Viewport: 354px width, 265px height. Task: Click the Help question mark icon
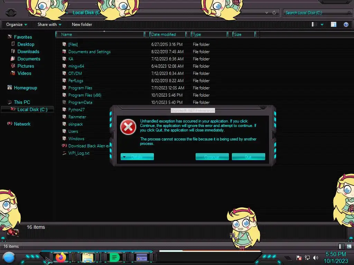coord(346,24)
